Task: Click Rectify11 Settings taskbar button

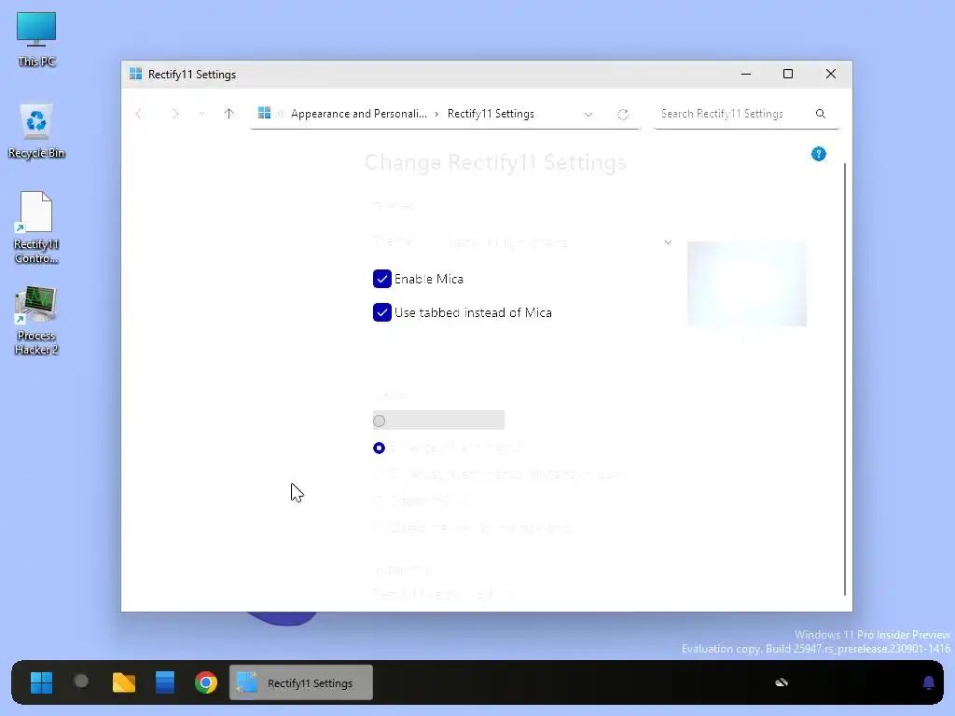Action: tap(301, 682)
